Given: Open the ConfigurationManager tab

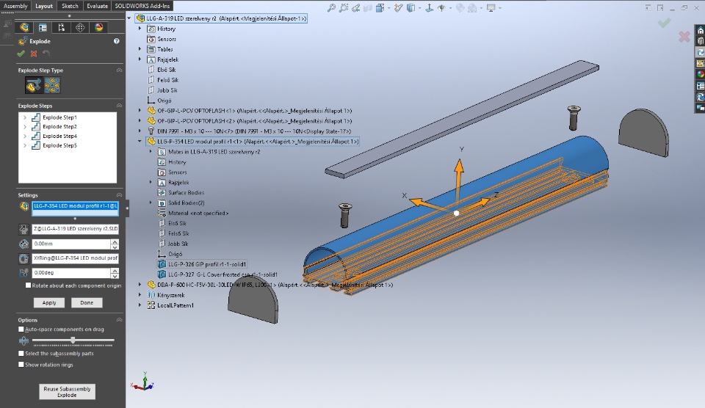Looking at the screenshot, I should 61,27.
